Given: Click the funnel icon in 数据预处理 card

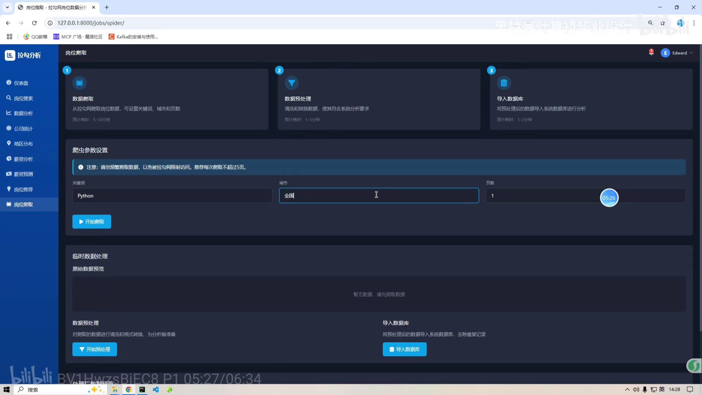Looking at the screenshot, I should [x=291, y=83].
